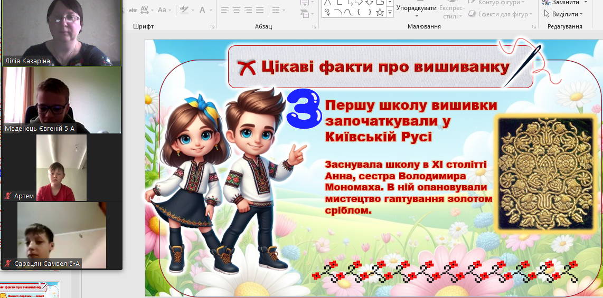The image size is (603, 298).
Task: Open the Виділити select menu
Action: click(x=563, y=14)
